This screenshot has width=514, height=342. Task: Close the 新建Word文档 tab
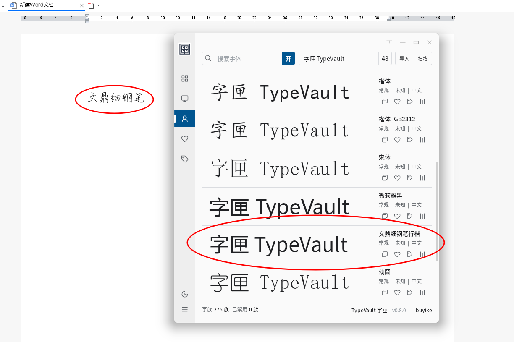[x=81, y=5]
